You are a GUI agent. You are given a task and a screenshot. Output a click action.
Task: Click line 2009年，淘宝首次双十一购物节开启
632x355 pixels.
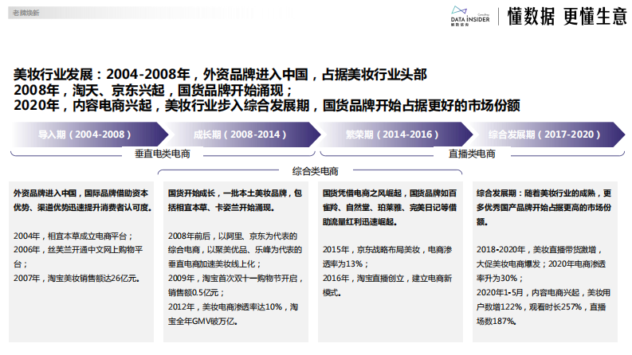235,279
